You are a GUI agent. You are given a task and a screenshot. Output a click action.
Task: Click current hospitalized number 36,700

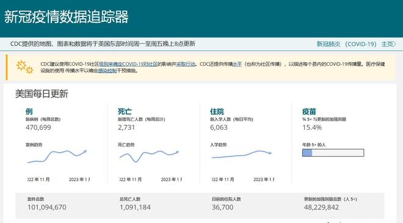223,207
